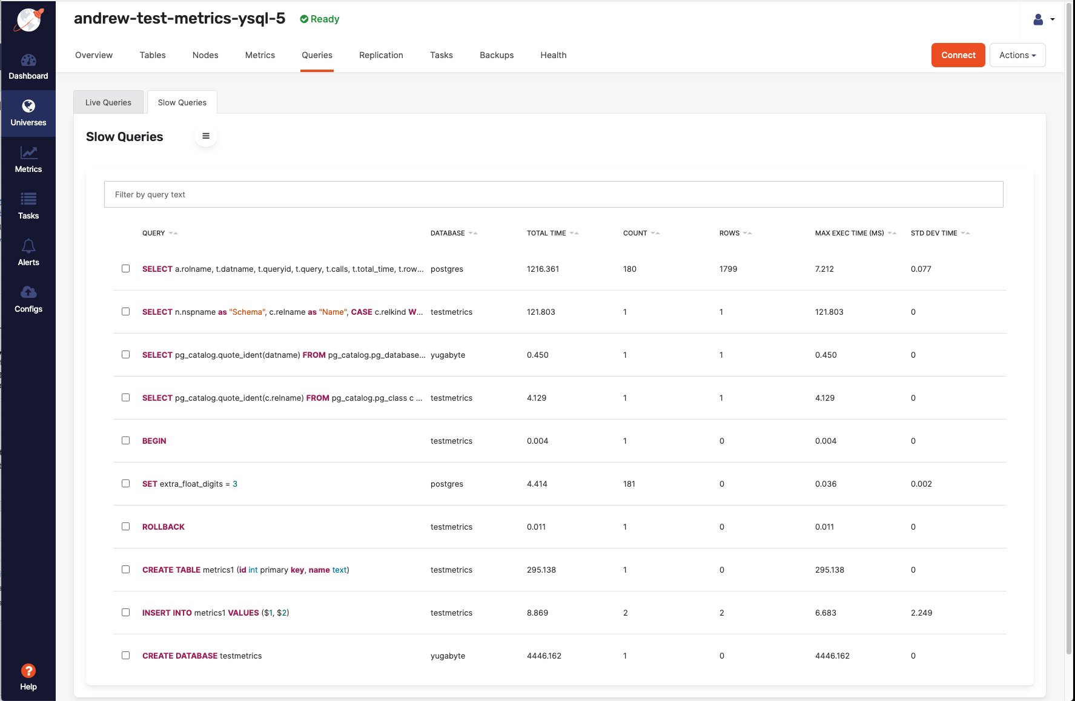Open Configs in the sidebar

[28, 300]
